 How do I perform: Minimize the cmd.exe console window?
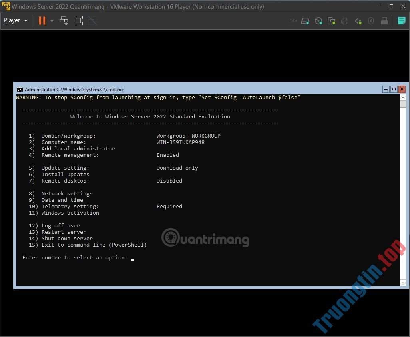point(386,89)
